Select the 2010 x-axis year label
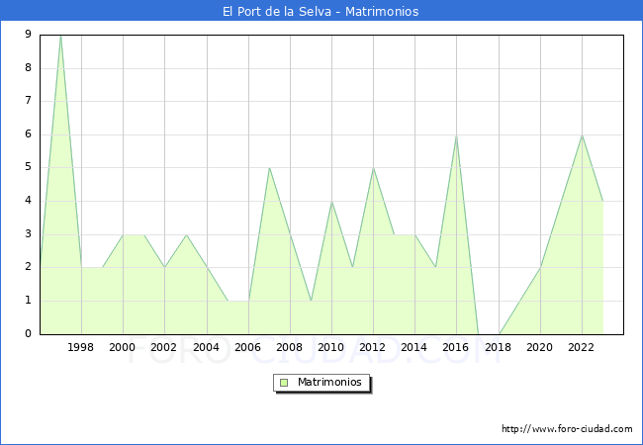 (x=331, y=348)
